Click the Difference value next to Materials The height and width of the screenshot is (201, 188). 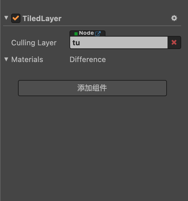pyautogui.click(x=88, y=60)
